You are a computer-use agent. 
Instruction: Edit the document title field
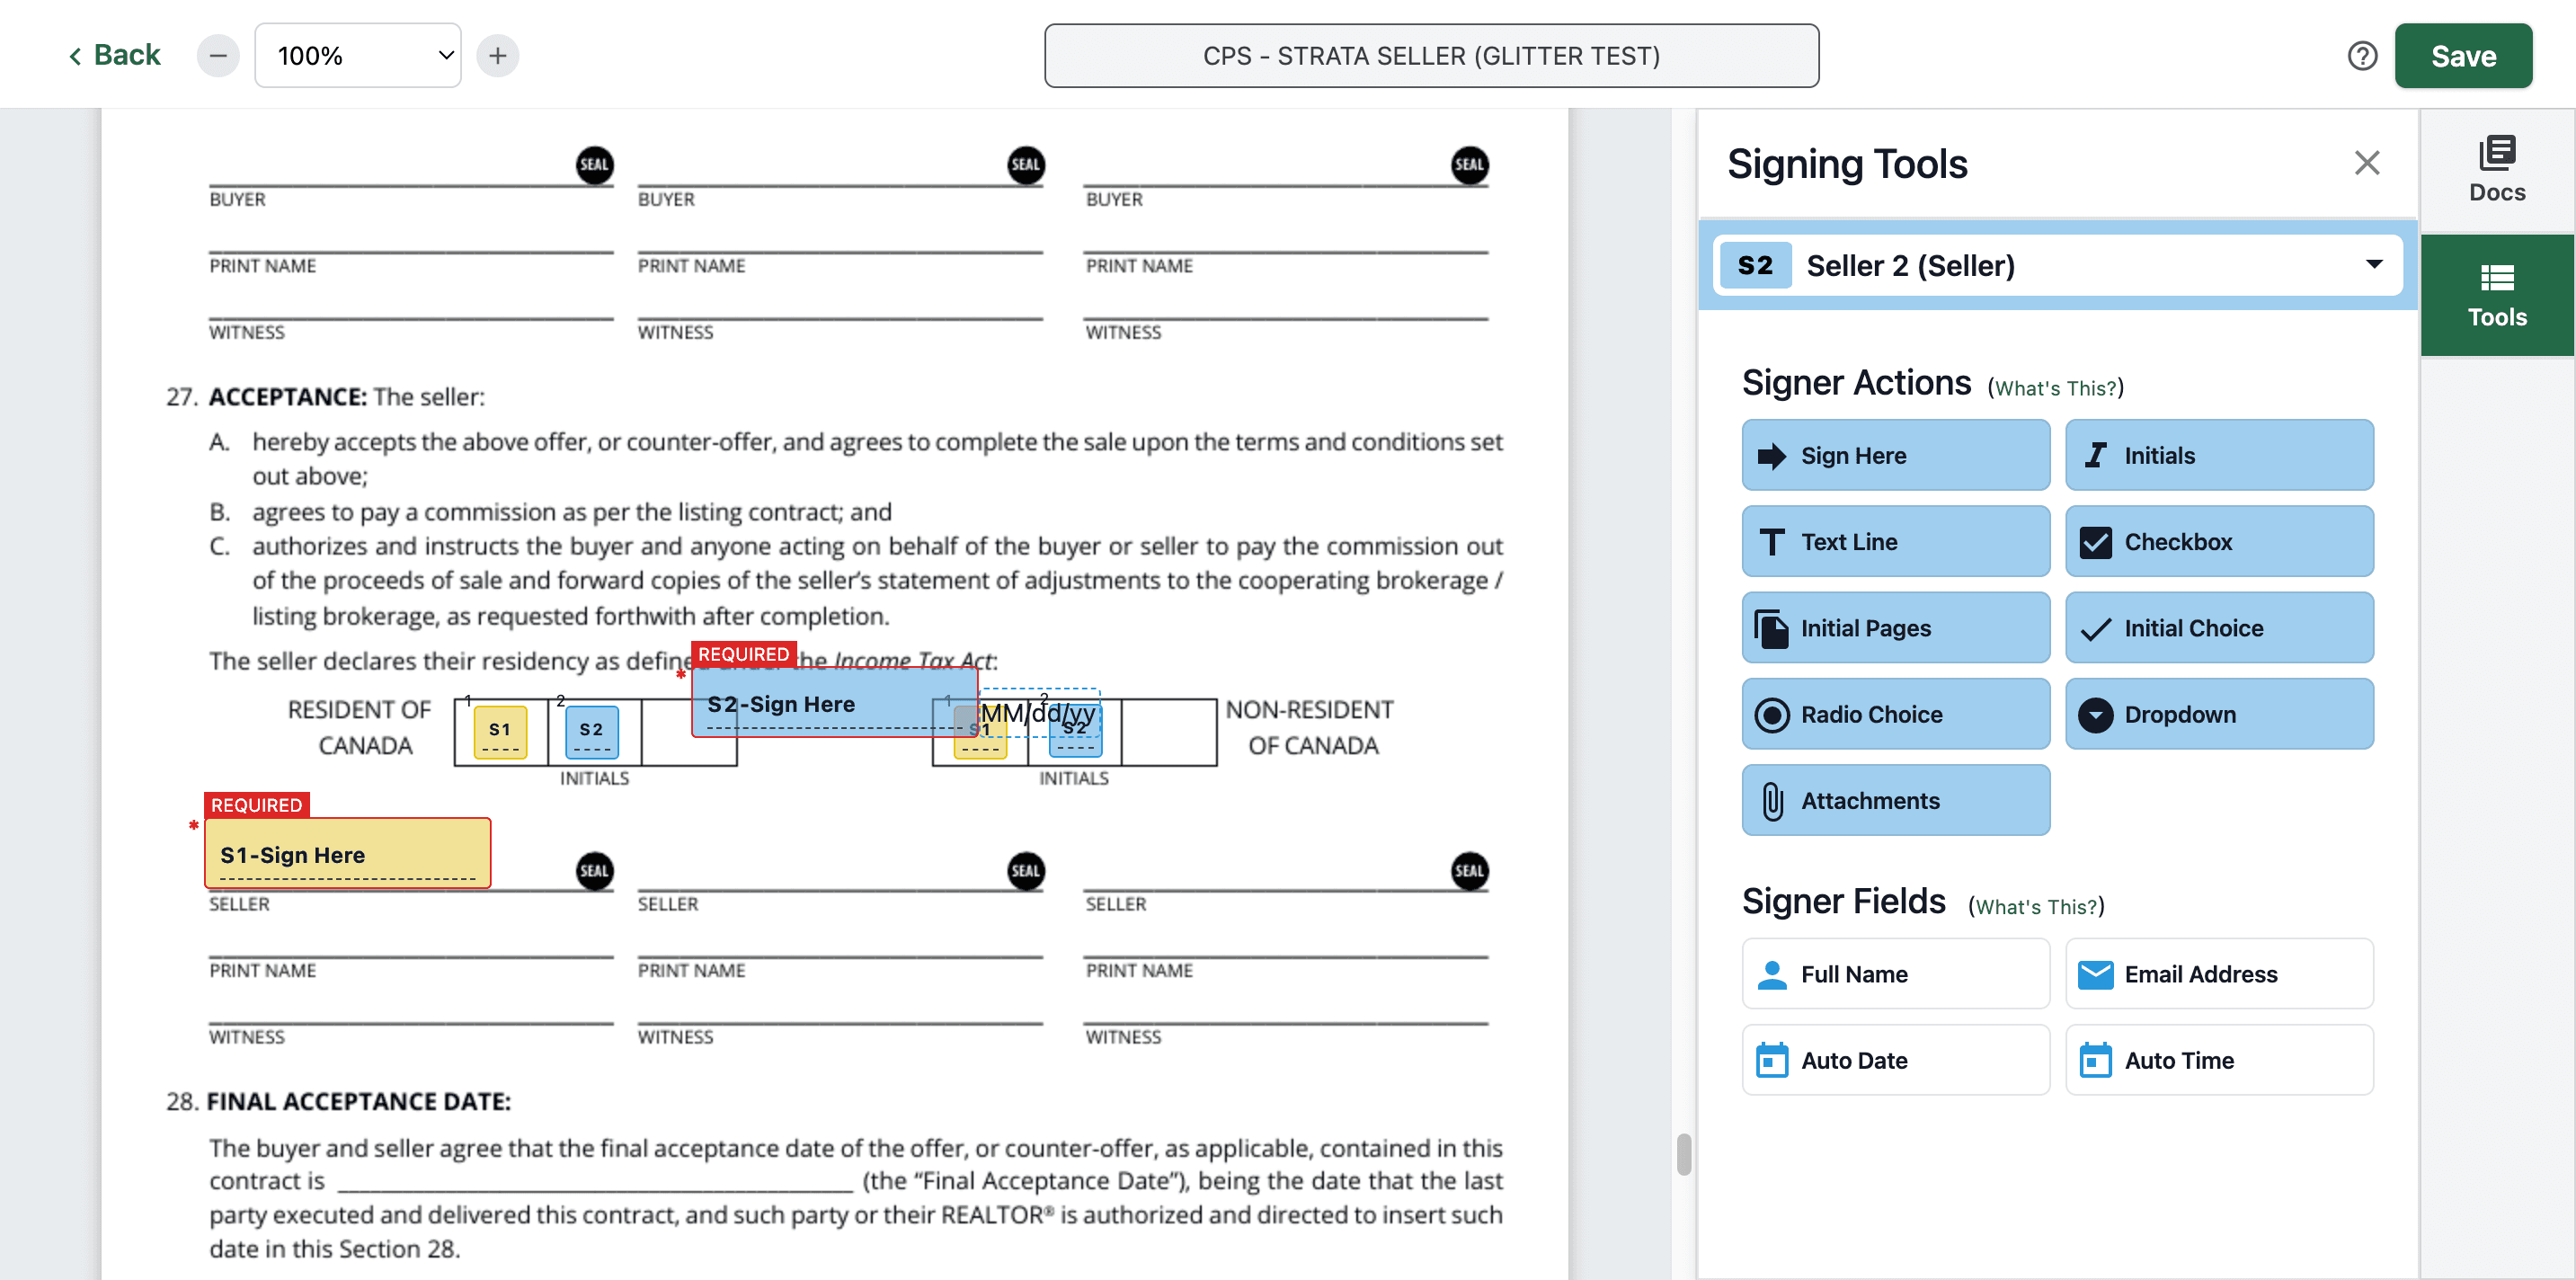click(1431, 56)
